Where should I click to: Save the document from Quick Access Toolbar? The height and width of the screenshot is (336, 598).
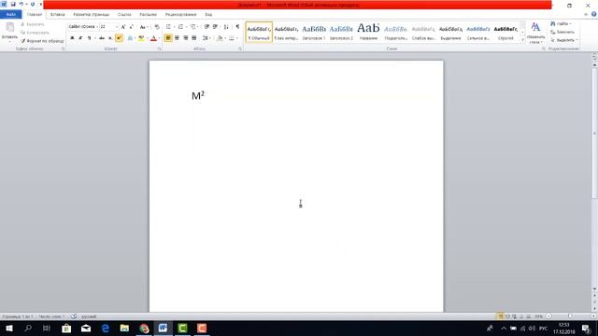click(x=13, y=4)
